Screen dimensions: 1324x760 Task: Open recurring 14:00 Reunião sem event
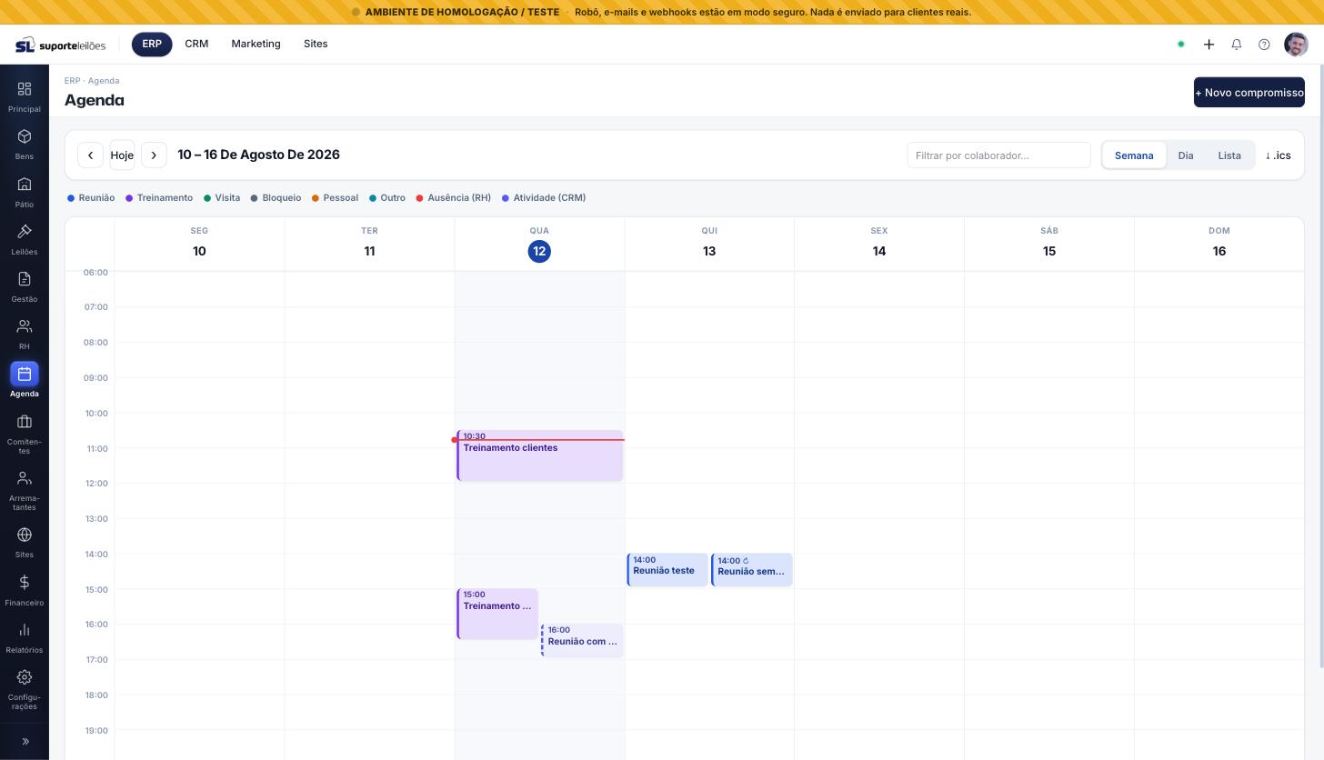(752, 570)
